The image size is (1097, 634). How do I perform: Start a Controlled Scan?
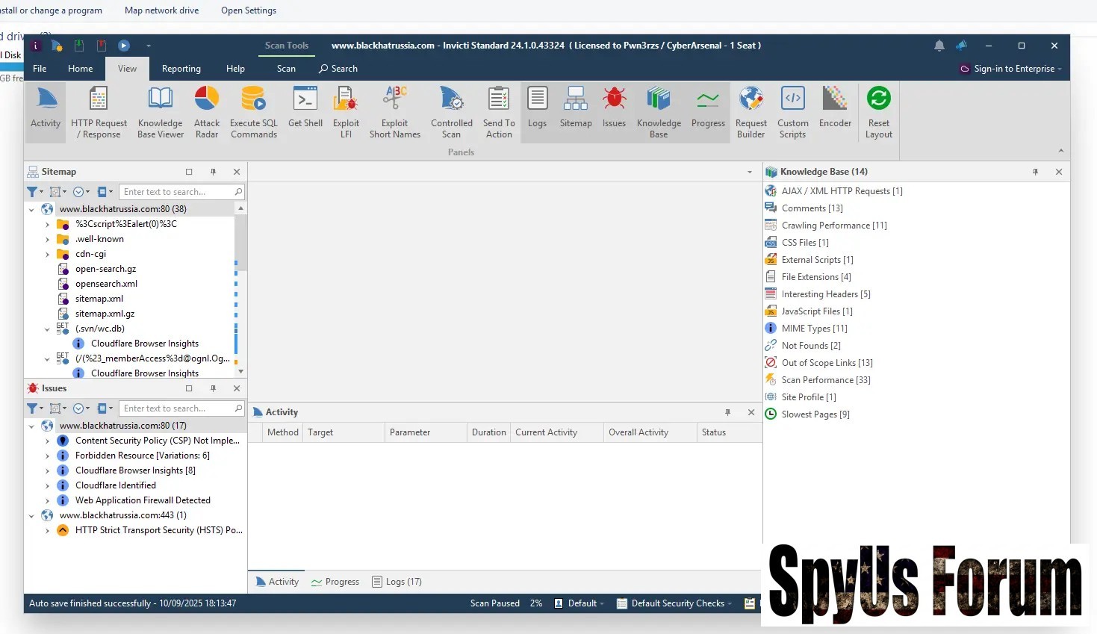pos(451,112)
